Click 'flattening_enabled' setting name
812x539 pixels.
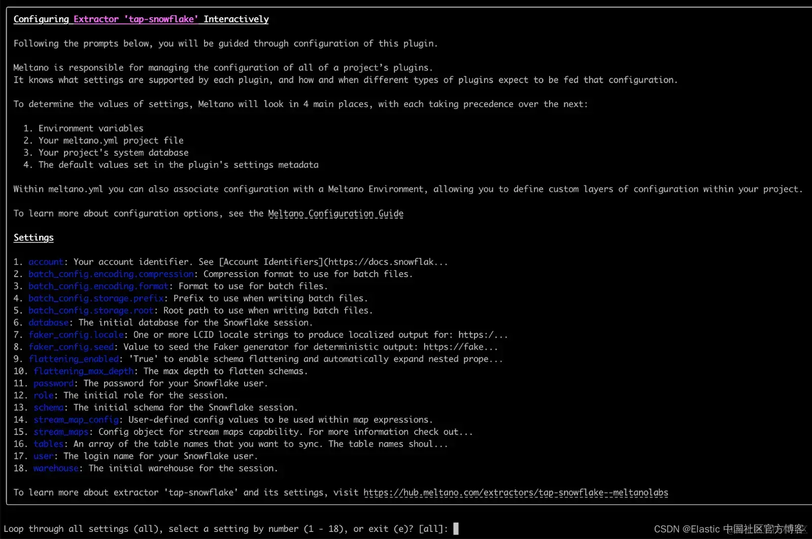pos(74,359)
